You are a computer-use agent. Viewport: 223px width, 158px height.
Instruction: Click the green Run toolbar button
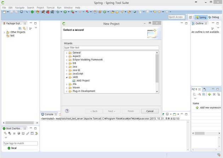point(65,12)
